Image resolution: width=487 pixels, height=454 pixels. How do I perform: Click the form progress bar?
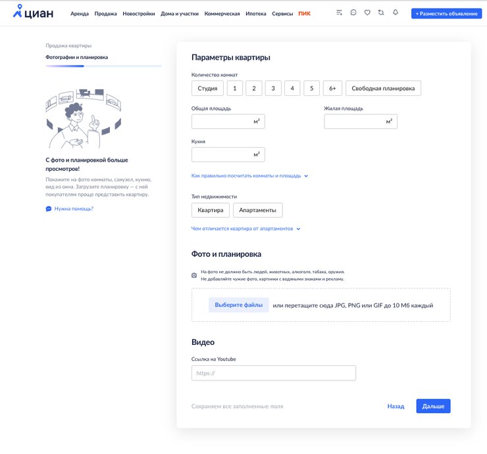click(103, 66)
